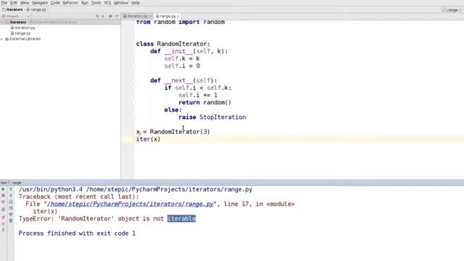Open the Run menu

pos(85,3)
